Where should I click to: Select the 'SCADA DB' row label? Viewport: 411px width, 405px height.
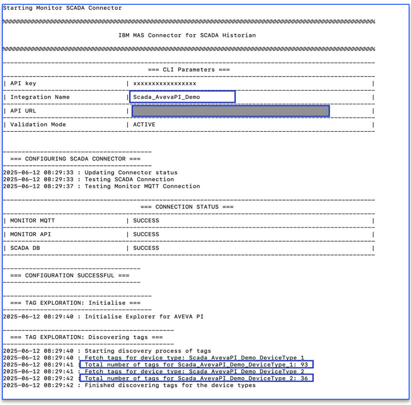coord(25,248)
